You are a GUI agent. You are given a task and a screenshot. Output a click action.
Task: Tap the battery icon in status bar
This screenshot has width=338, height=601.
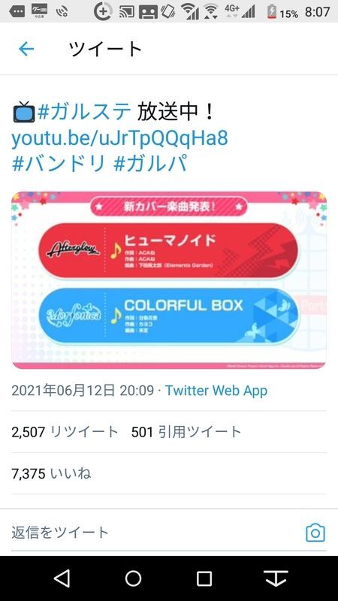click(x=271, y=12)
